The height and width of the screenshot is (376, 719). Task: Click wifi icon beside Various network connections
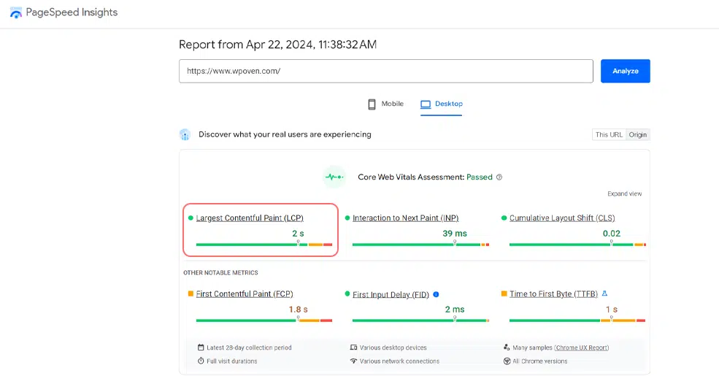(x=353, y=361)
